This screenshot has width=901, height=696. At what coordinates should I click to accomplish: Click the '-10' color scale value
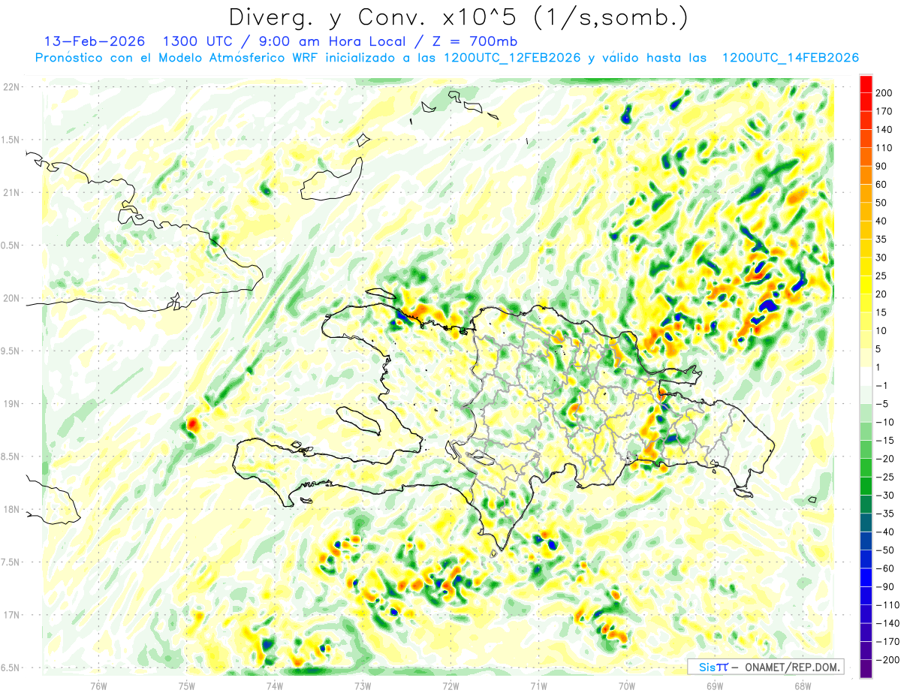point(886,422)
